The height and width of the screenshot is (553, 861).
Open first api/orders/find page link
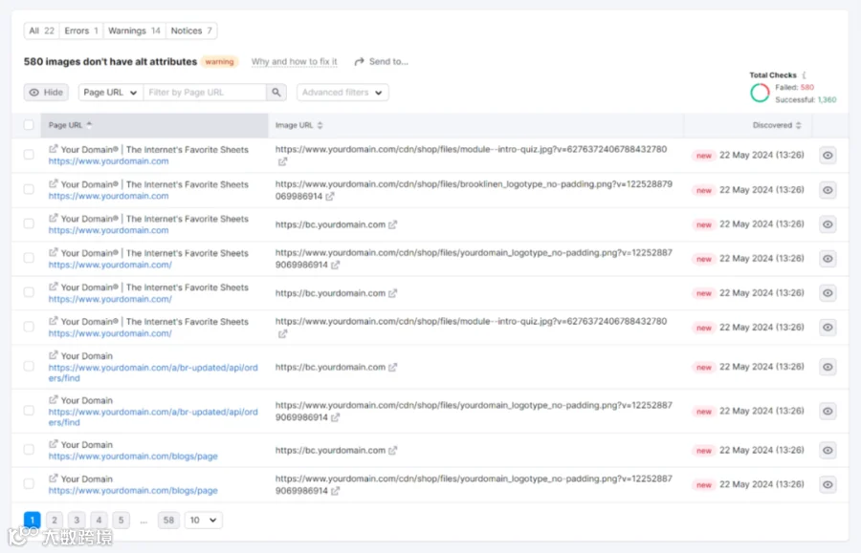(x=153, y=372)
